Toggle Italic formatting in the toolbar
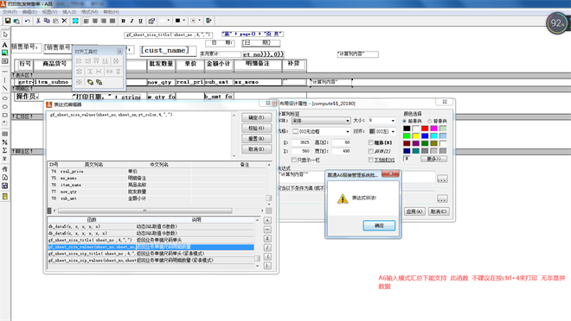Image resolution: width=571 pixels, height=321 pixels. (x=132, y=21)
